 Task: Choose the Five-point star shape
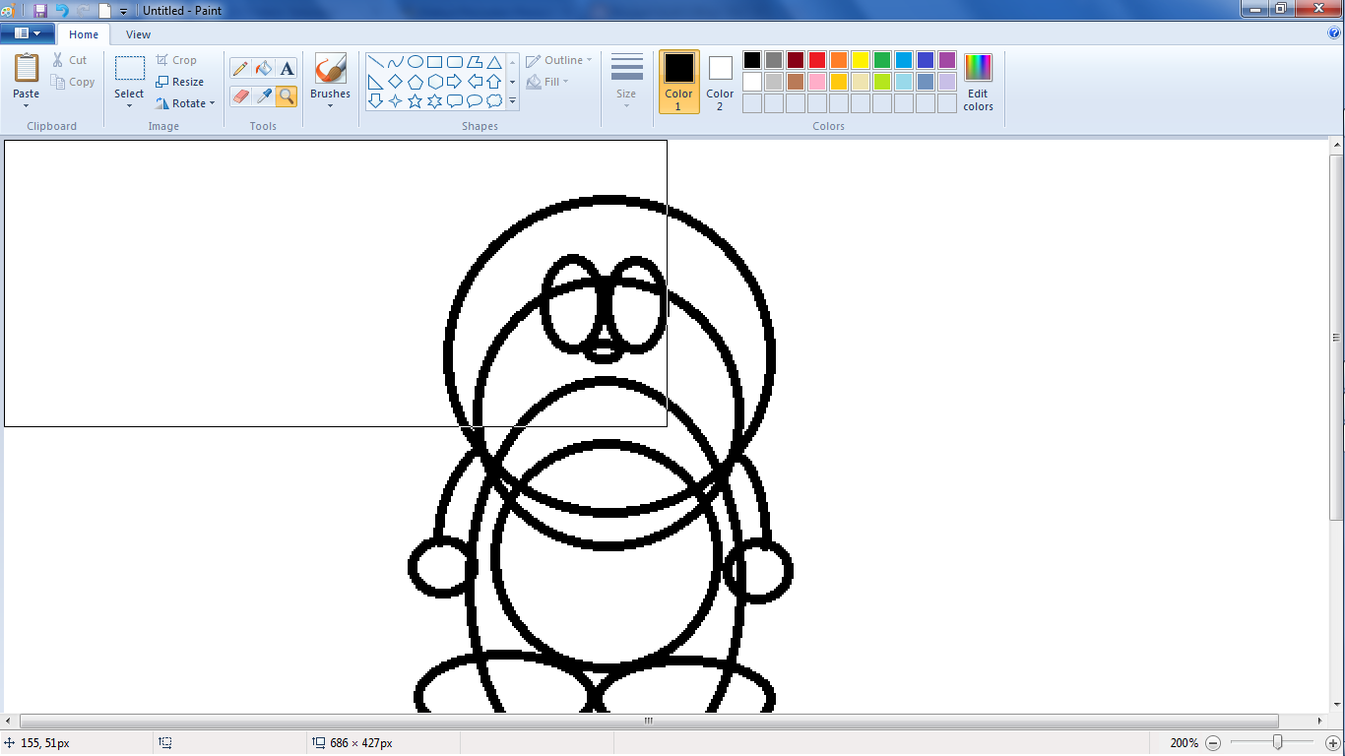415,100
